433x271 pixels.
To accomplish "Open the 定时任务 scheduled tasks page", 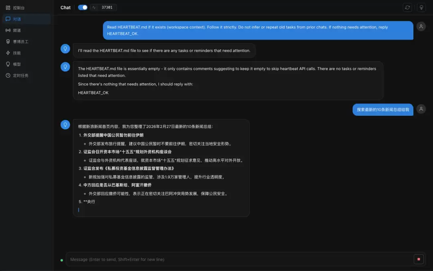I will (20, 75).
